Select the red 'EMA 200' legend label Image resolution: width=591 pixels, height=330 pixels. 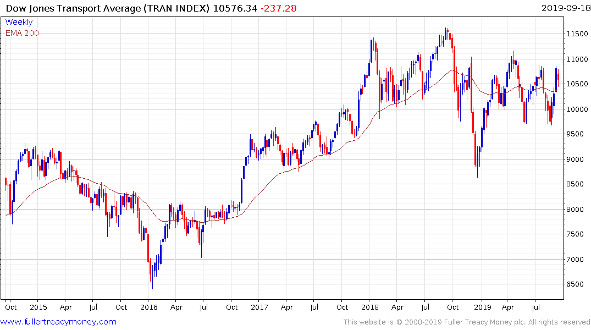tap(22, 33)
